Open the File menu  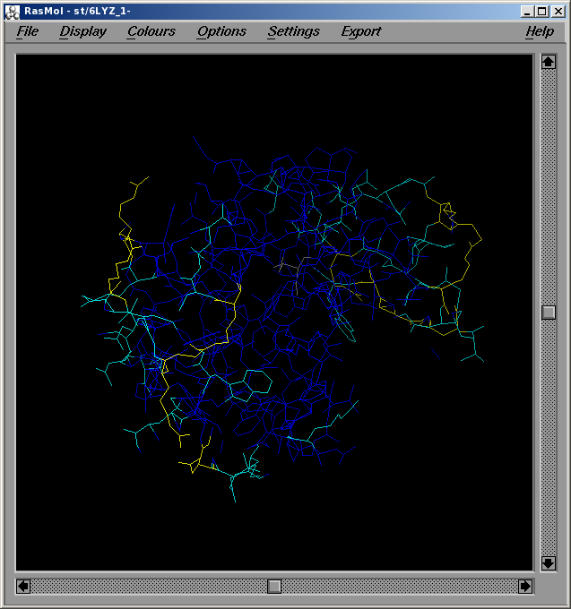point(28,31)
